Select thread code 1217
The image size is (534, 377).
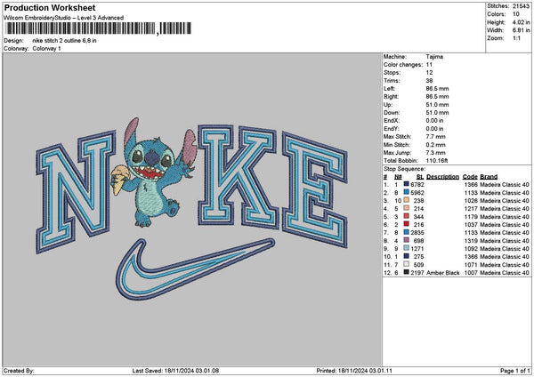[471, 209]
